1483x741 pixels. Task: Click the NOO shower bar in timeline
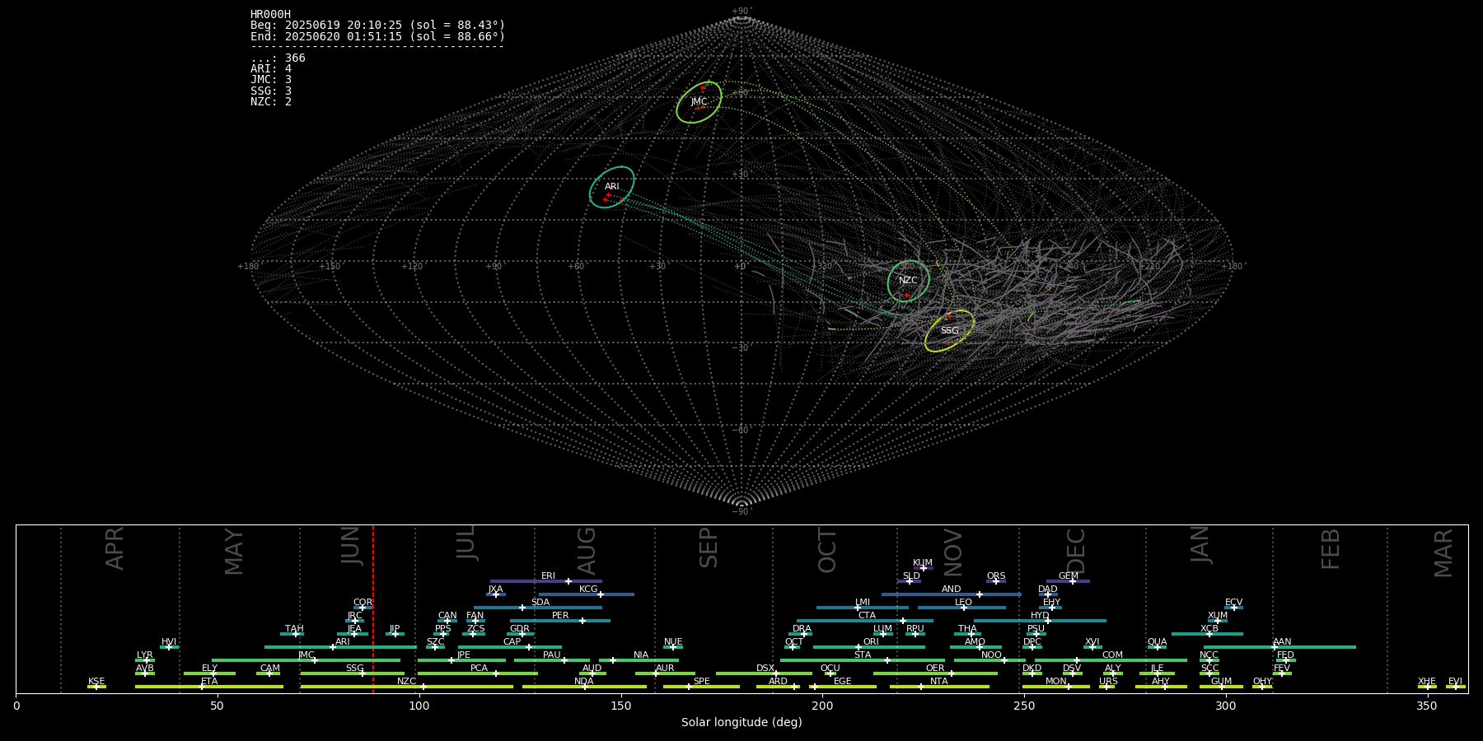(990, 660)
